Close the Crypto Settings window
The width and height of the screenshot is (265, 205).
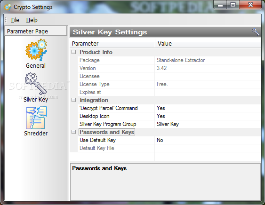click(250, 5)
